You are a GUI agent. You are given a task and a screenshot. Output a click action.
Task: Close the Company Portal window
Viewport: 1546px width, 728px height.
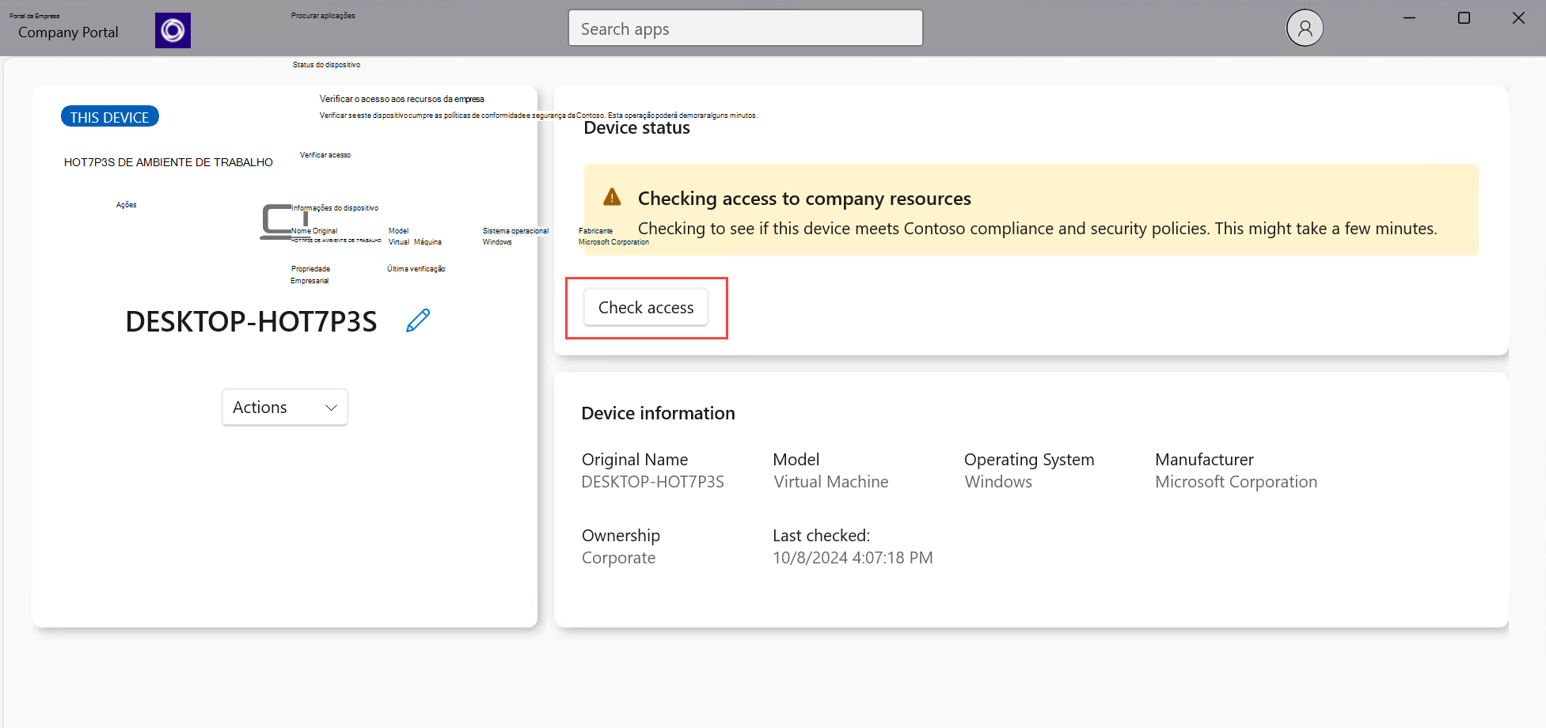click(x=1518, y=17)
